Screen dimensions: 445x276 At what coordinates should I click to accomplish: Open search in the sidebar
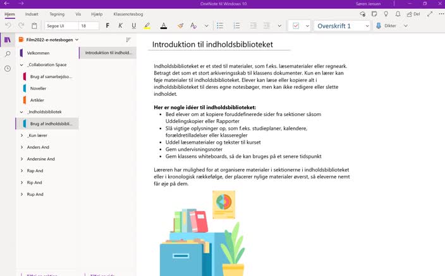click(8, 54)
